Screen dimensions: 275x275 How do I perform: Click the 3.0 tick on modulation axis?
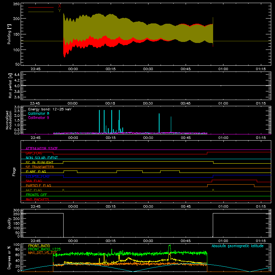17,107
